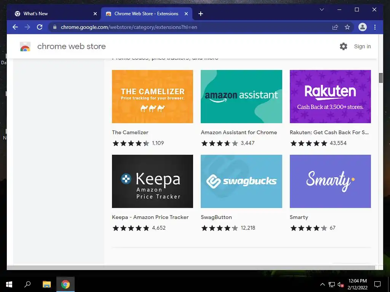Open Windows taskbar search

(x=27, y=284)
